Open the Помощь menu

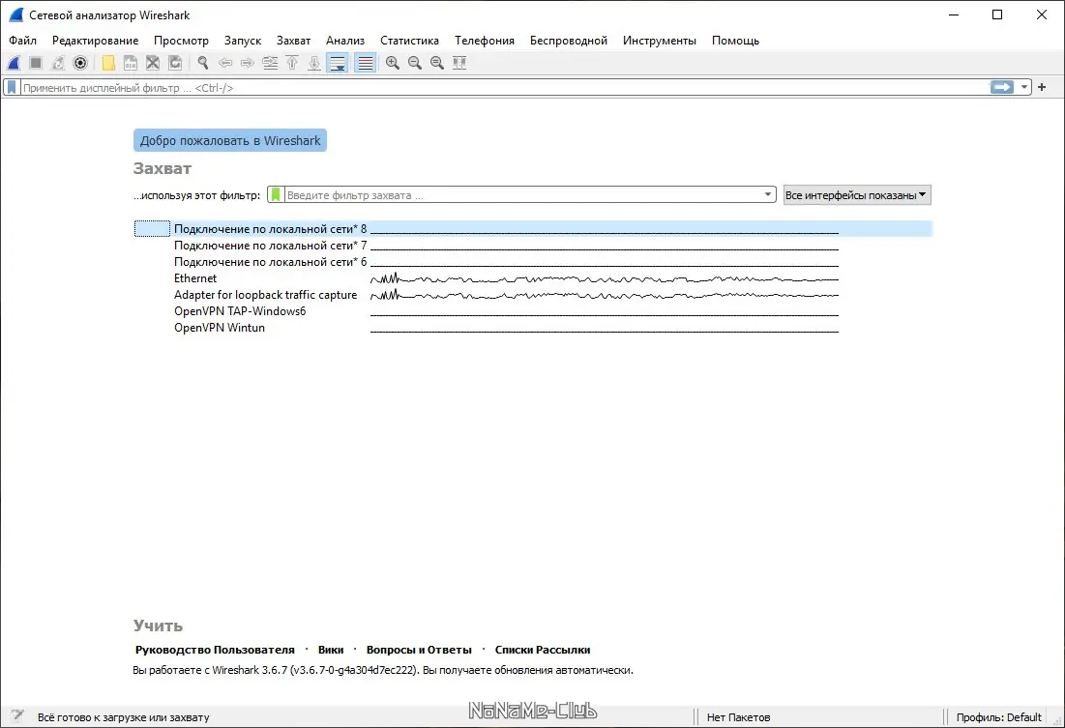point(735,41)
